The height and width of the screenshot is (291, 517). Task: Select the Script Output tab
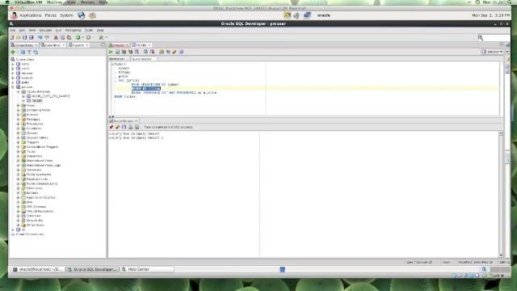[124, 120]
